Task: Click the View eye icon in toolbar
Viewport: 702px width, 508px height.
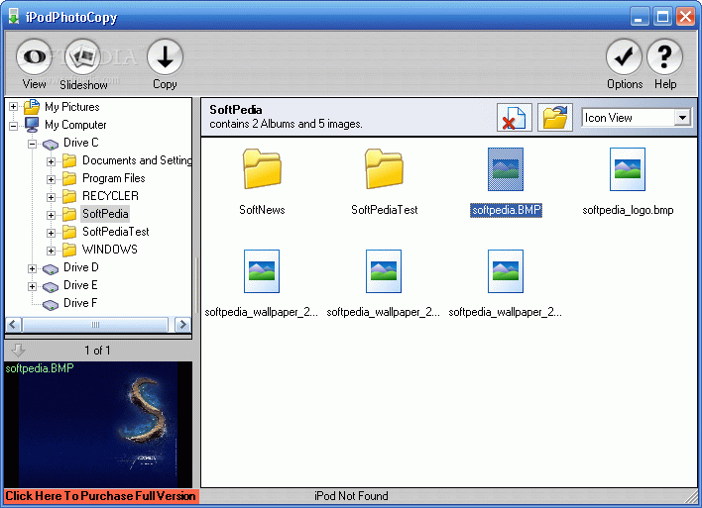Action: pos(34,57)
